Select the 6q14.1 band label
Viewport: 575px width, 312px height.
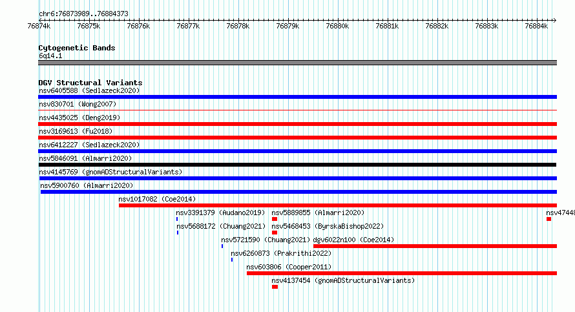[x=50, y=56]
